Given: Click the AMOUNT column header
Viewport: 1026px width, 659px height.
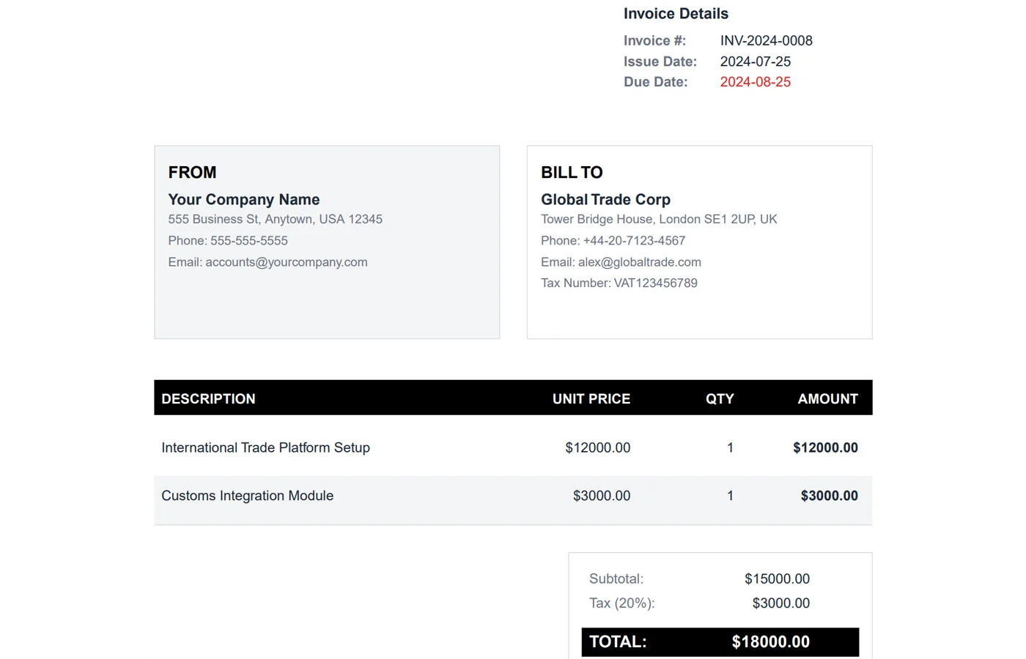Looking at the screenshot, I should (x=827, y=399).
